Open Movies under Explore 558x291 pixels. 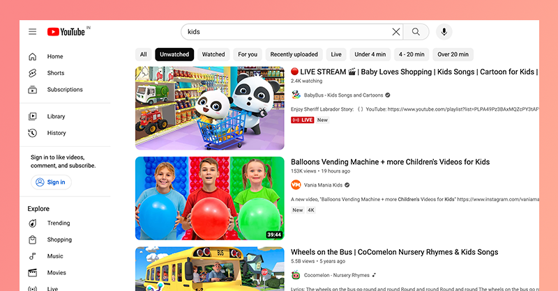56,273
